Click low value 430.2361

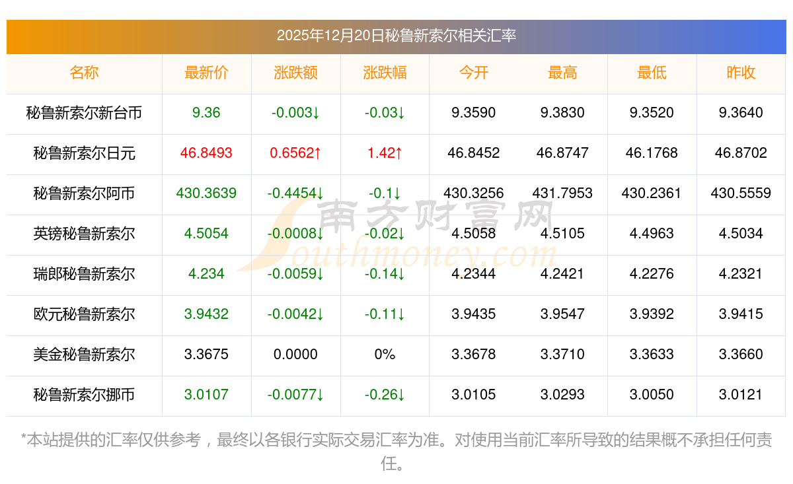pyautogui.click(x=652, y=193)
